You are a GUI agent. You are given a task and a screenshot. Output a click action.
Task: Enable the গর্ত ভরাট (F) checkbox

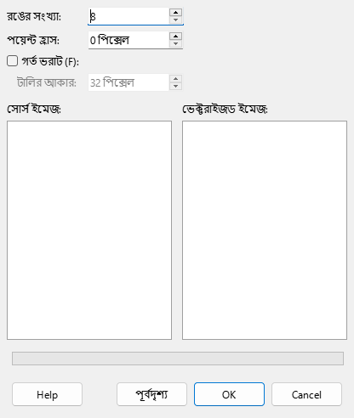[x=12, y=61]
